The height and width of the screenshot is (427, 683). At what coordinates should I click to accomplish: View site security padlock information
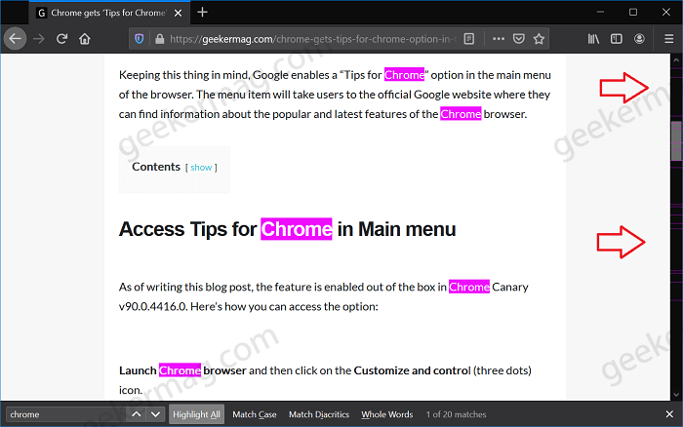[x=159, y=39]
